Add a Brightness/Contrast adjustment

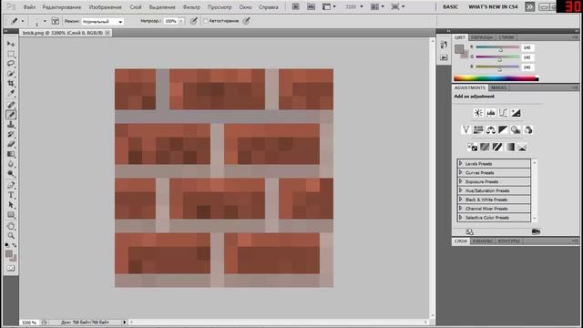(478, 113)
